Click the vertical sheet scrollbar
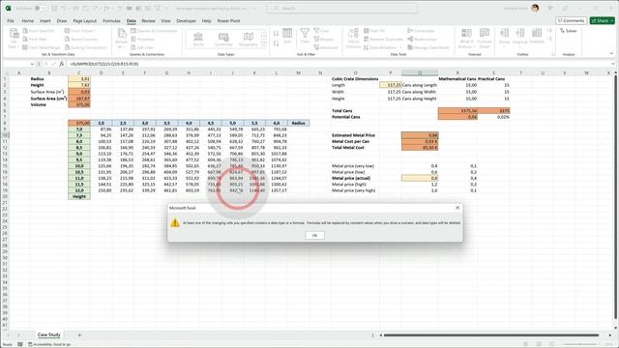Screen dimensions: 619x348 (615, 197)
